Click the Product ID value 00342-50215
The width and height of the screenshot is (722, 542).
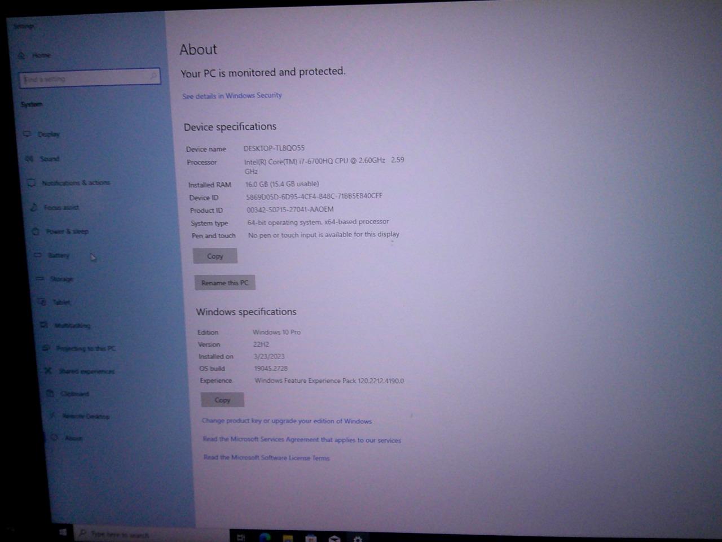point(290,209)
